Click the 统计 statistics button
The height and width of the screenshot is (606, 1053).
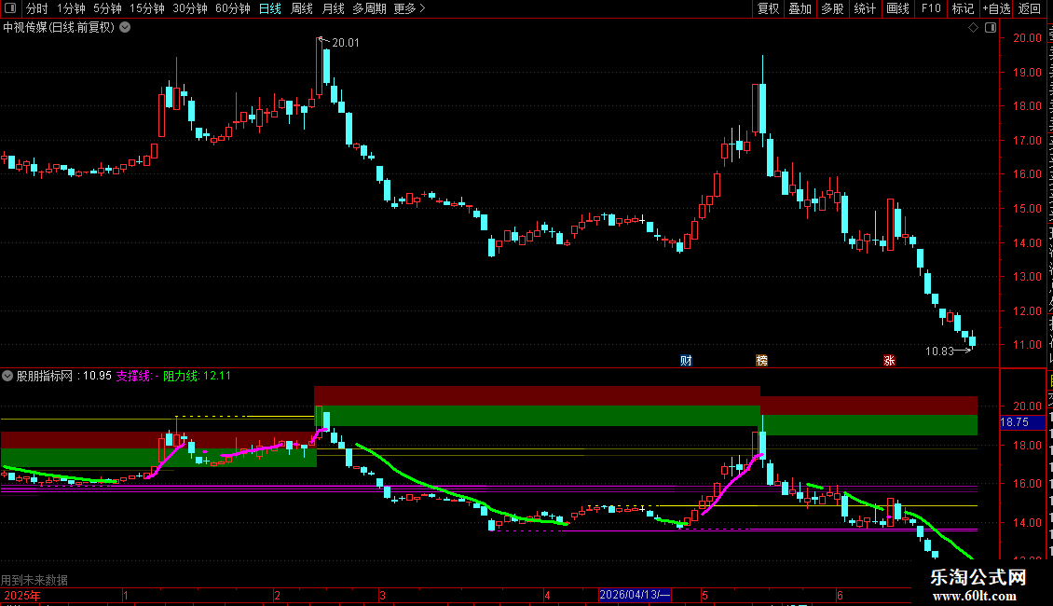coord(865,8)
